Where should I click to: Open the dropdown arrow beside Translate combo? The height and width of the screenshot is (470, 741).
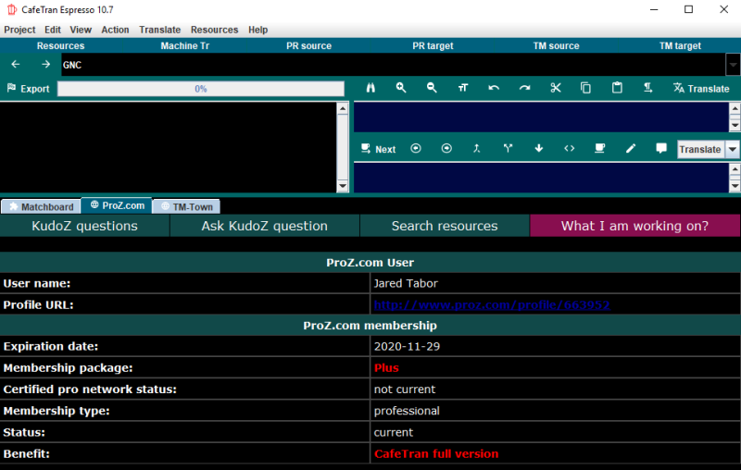732,149
